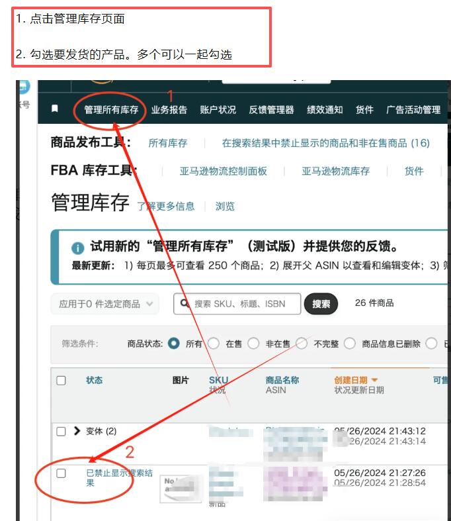Open the 了解更多信息 link
This screenshot has width=451, height=521.
pos(166,207)
